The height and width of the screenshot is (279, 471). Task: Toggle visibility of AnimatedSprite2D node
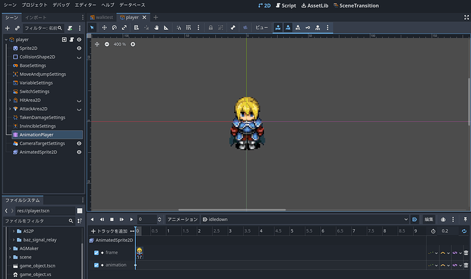point(79,152)
